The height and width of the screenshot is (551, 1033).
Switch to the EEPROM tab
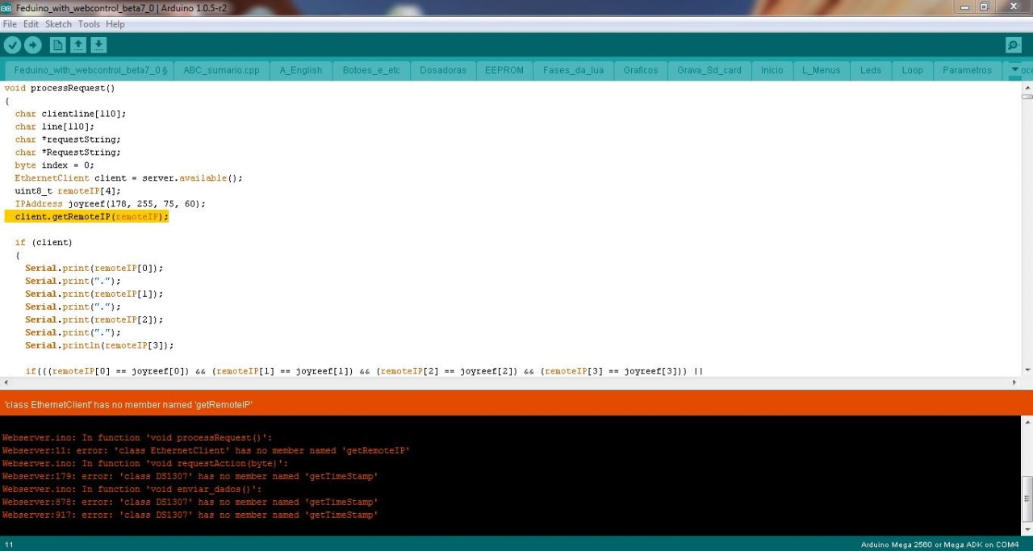504,70
